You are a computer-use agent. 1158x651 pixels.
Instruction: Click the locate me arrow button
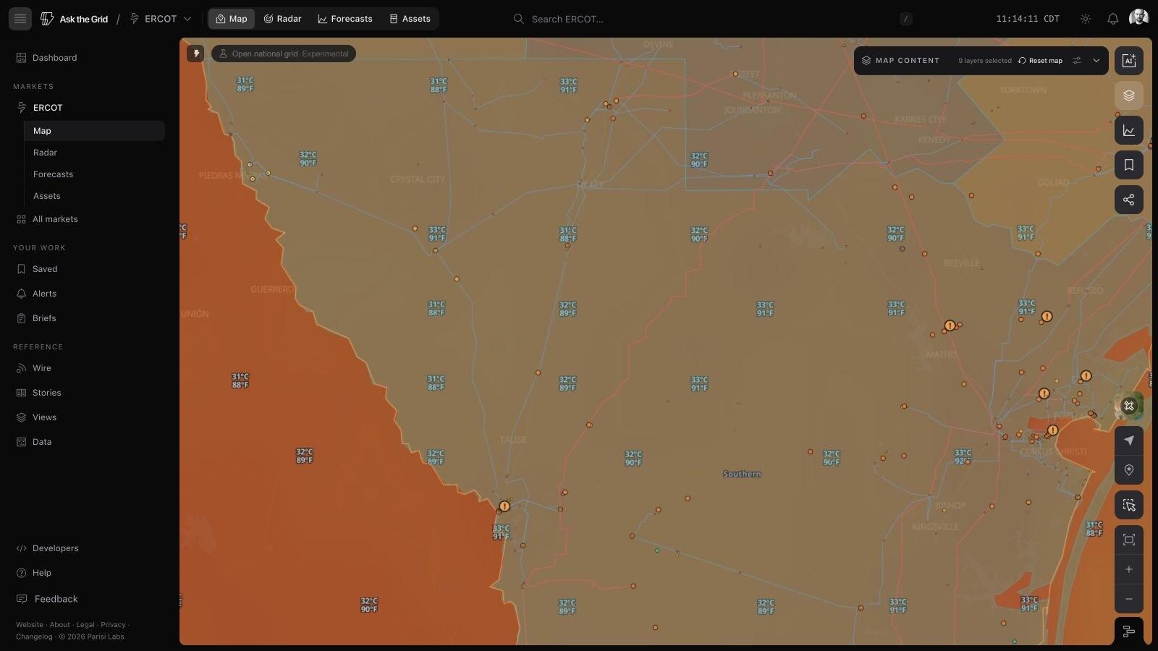1129,441
